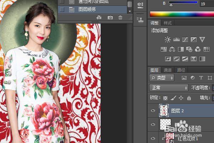Add a Gradient Map adjustment
Viewport: 214px width, 143px height.
[202, 59]
